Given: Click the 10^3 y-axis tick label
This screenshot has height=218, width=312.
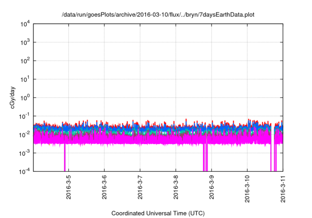Looking at the screenshot, I should click(x=25, y=42).
